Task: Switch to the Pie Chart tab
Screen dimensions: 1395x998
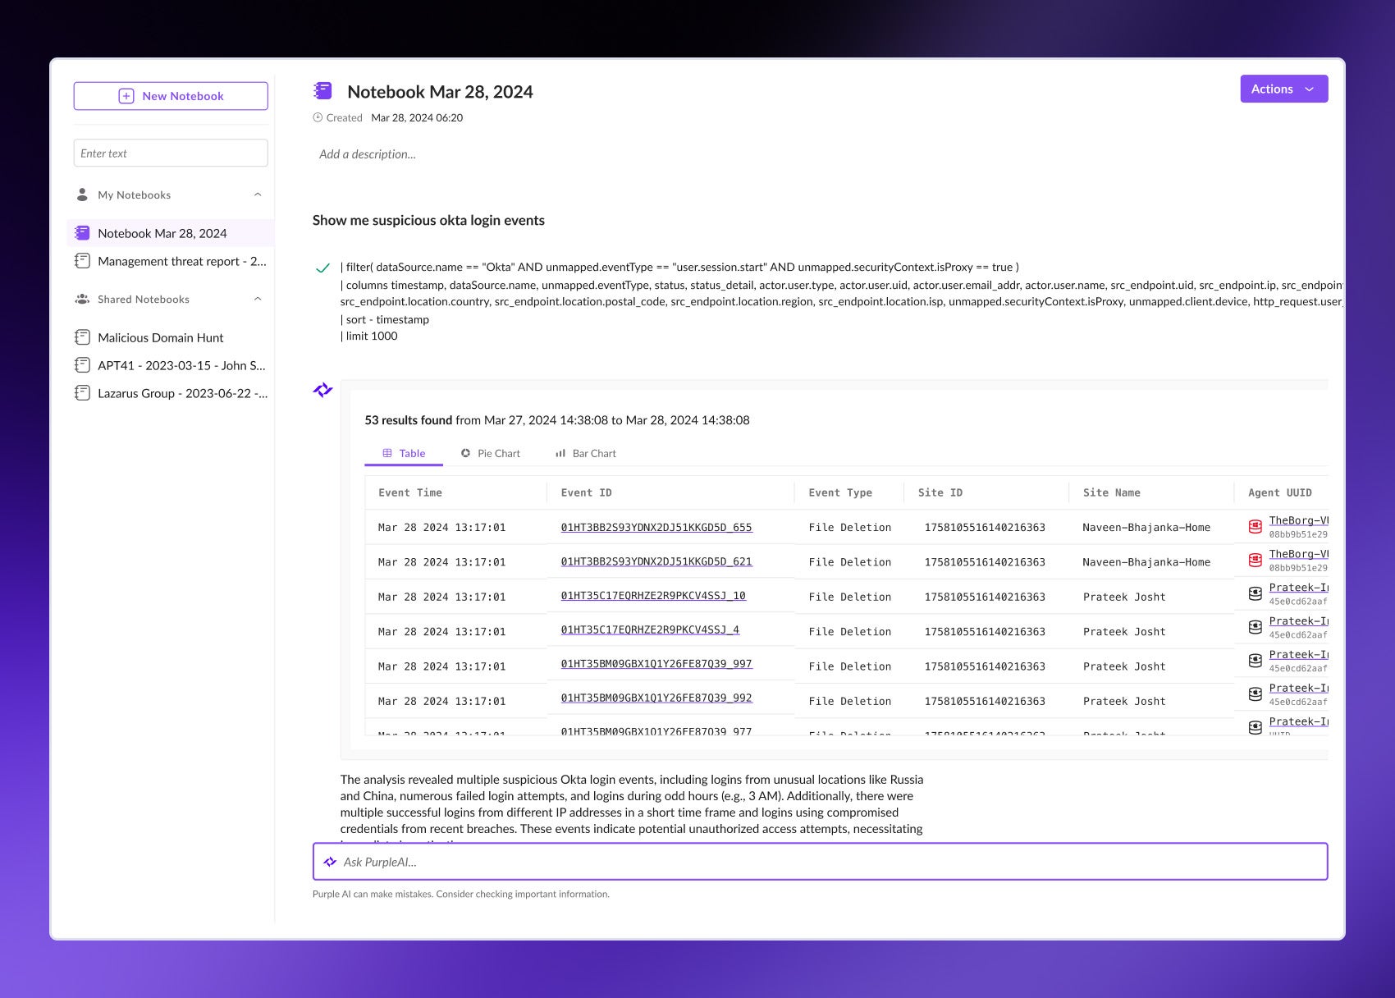Action: click(491, 453)
